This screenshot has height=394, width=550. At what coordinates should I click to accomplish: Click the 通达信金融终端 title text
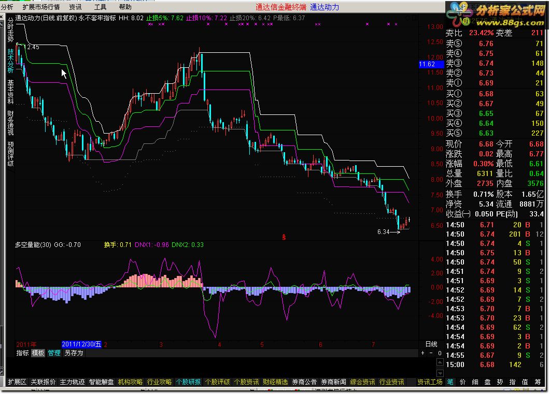(x=280, y=7)
